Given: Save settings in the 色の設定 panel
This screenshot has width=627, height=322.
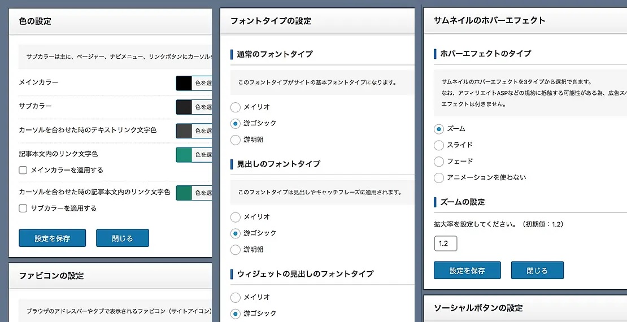Looking at the screenshot, I should tap(53, 238).
